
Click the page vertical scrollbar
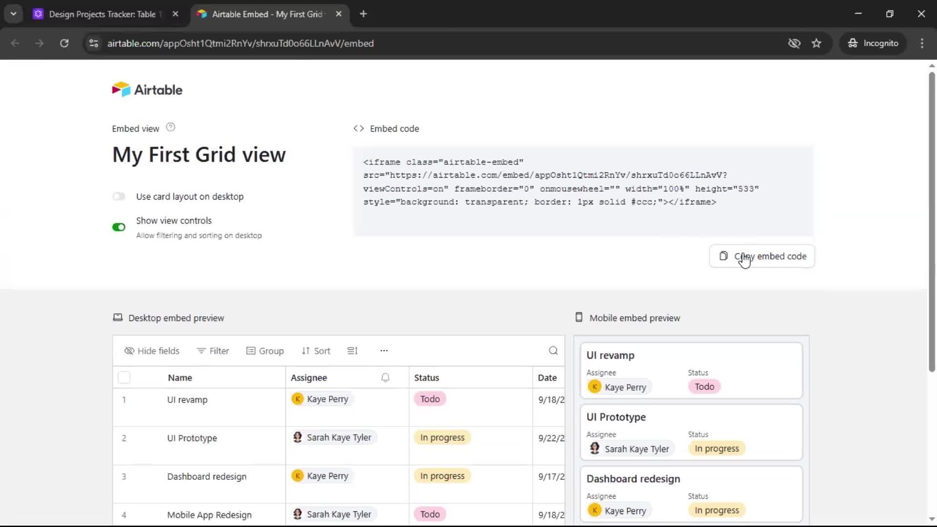(x=932, y=222)
